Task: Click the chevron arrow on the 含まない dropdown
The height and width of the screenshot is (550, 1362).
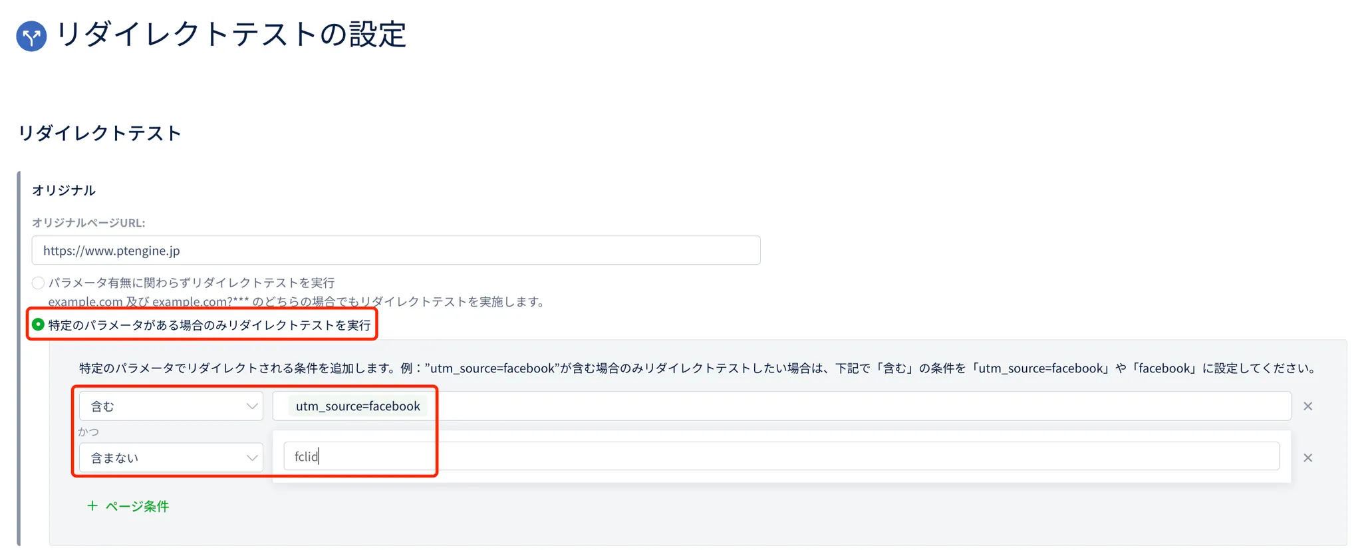Action: (252, 458)
